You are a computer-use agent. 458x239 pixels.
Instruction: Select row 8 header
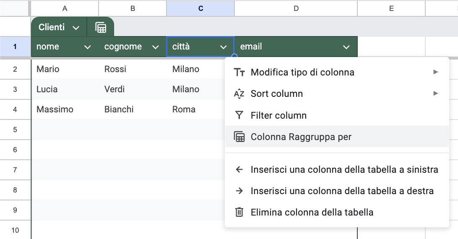tap(15, 190)
